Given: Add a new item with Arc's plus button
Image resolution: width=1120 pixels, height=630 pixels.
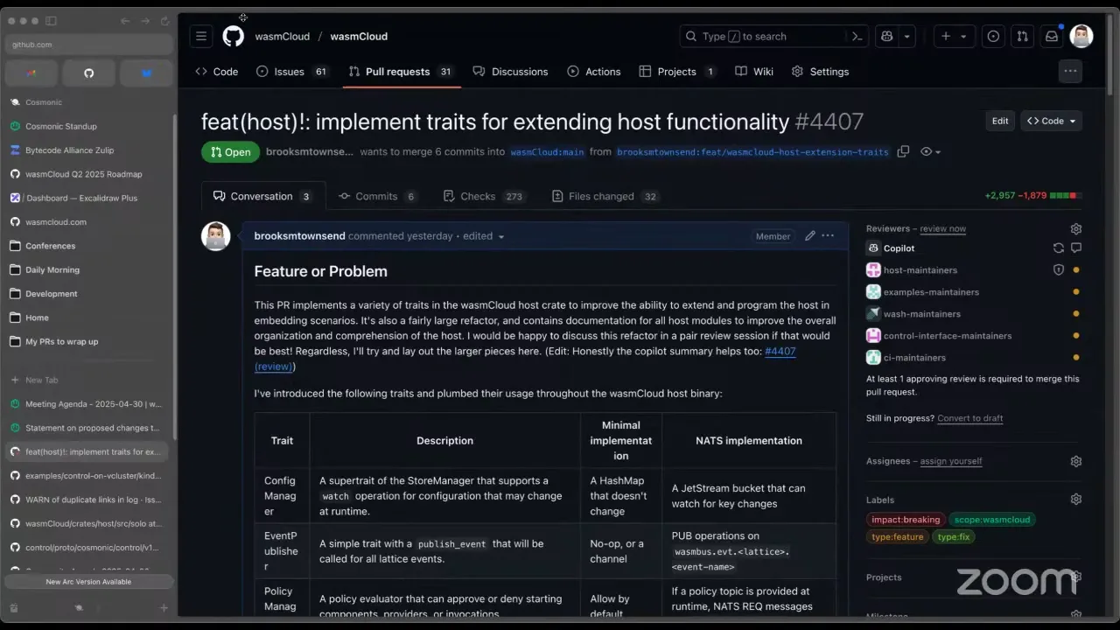Looking at the screenshot, I should point(164,607).
